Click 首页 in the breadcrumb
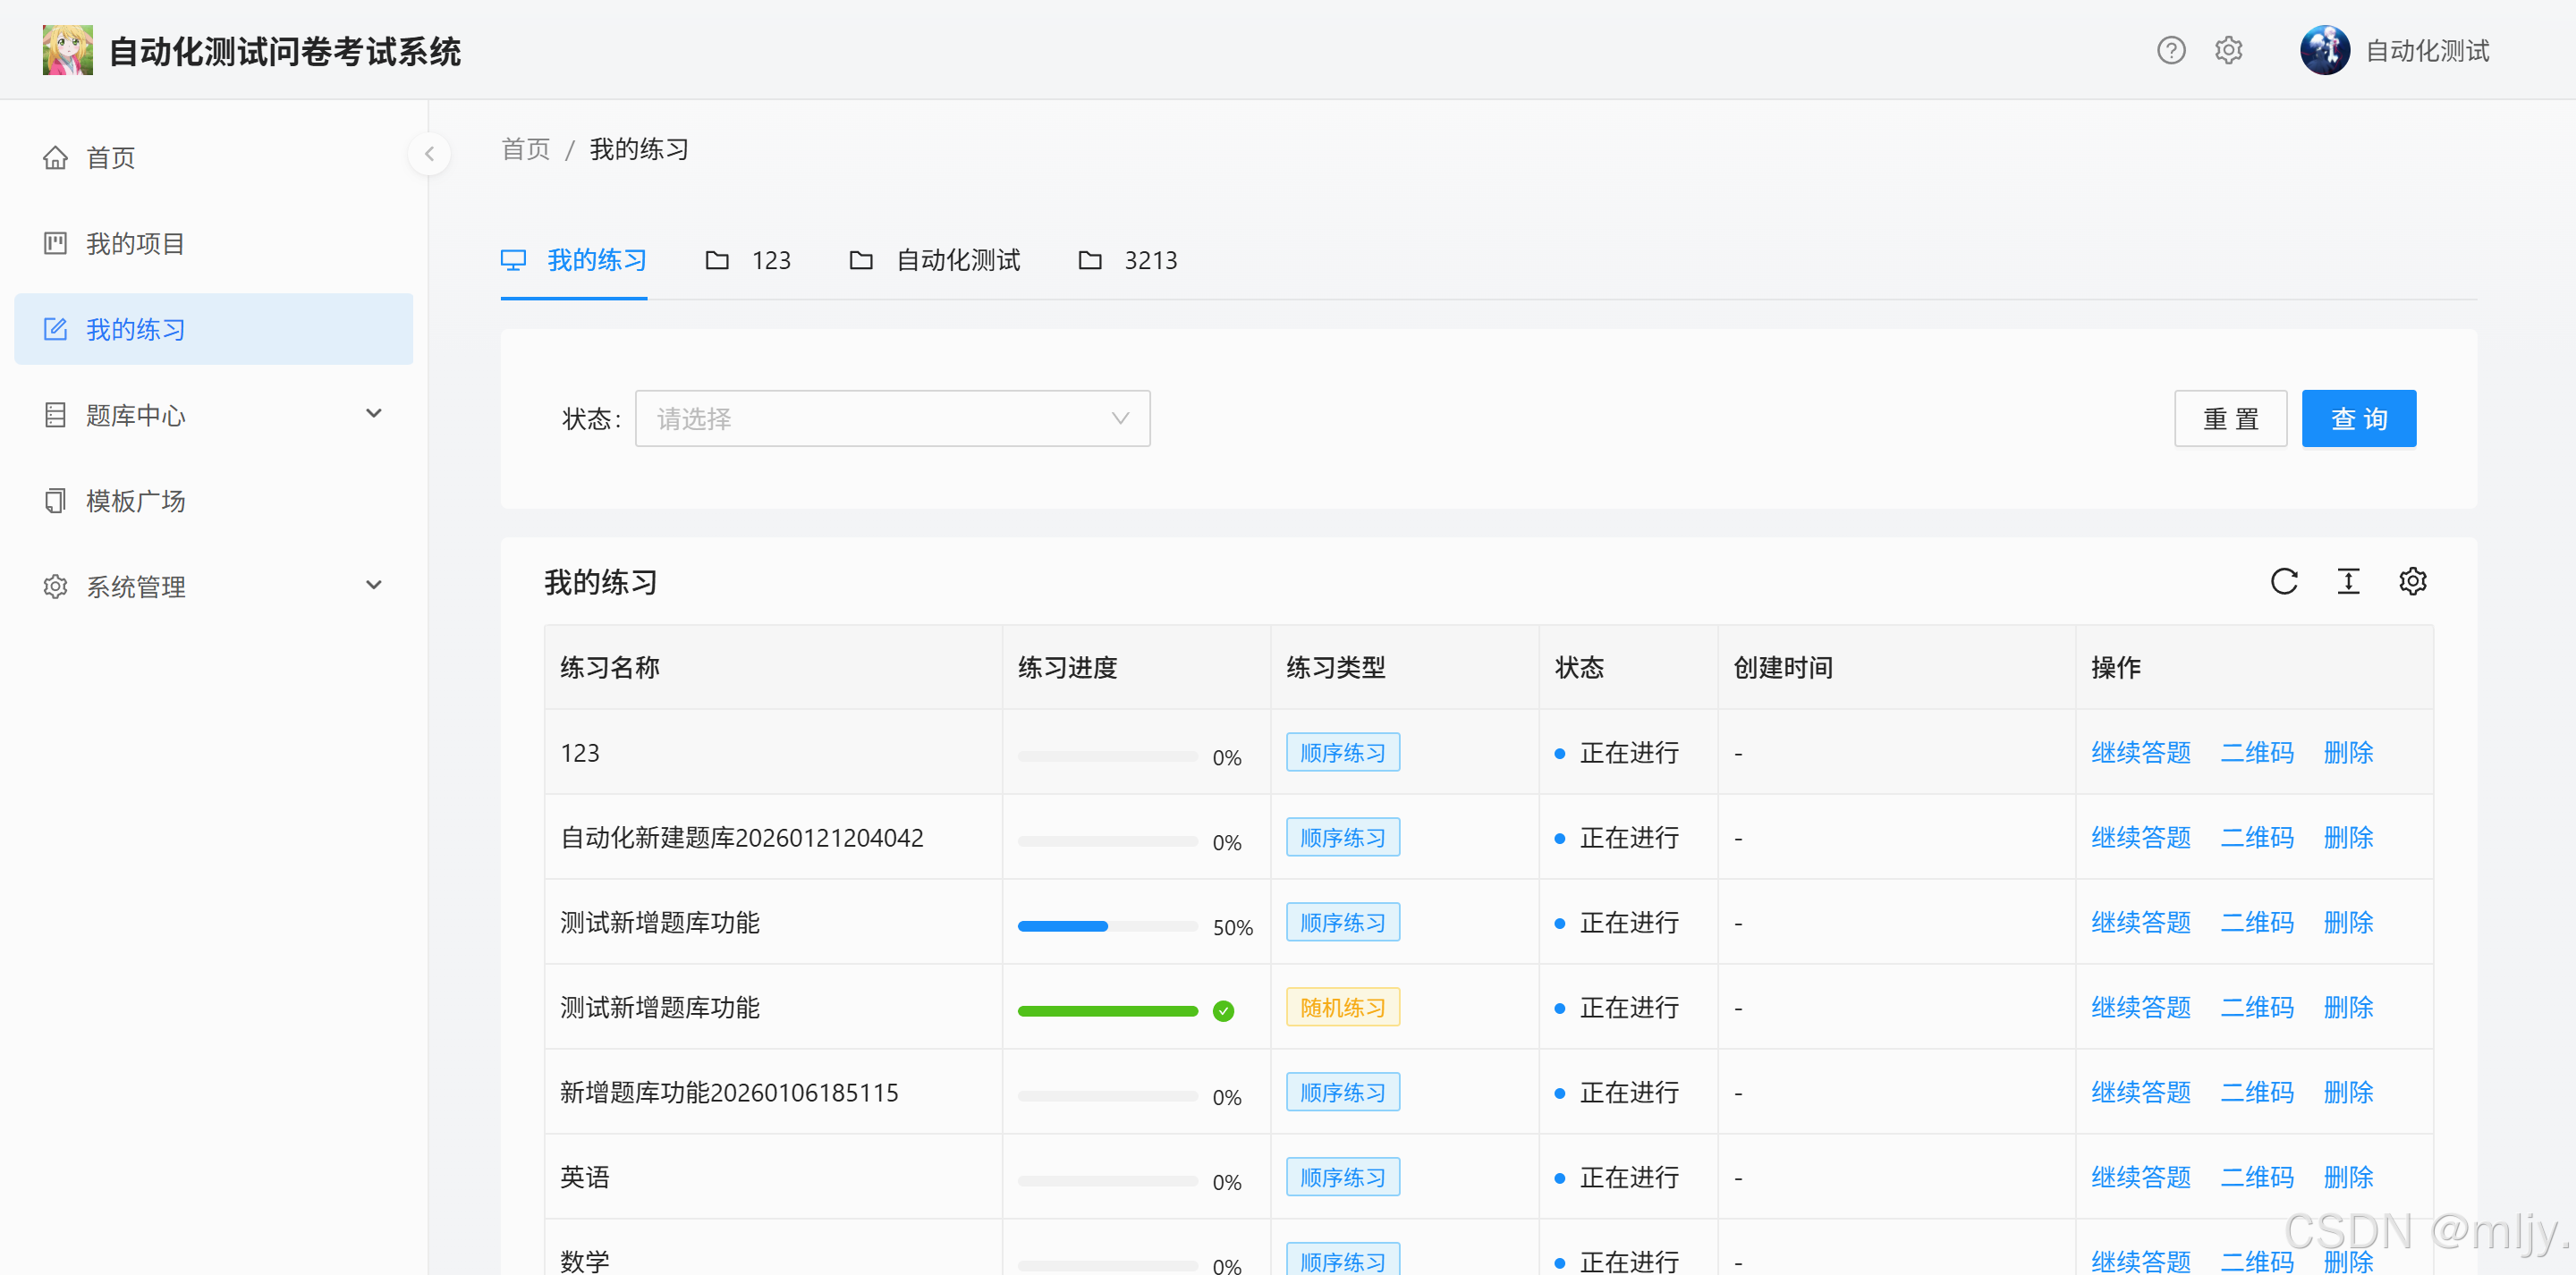Viewport: 2576px width, 1275px height. tap(525, 150)
